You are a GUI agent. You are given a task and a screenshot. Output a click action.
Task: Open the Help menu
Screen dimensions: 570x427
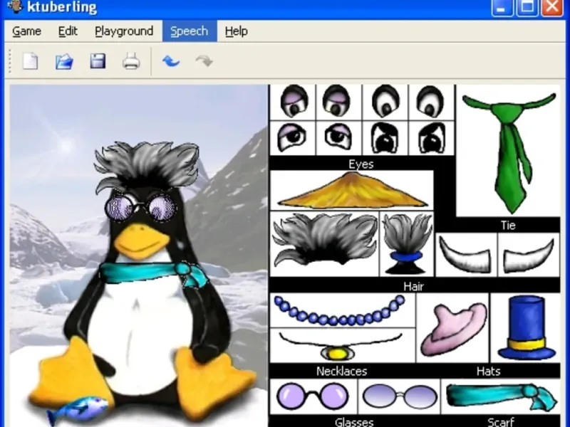(237, 31)
